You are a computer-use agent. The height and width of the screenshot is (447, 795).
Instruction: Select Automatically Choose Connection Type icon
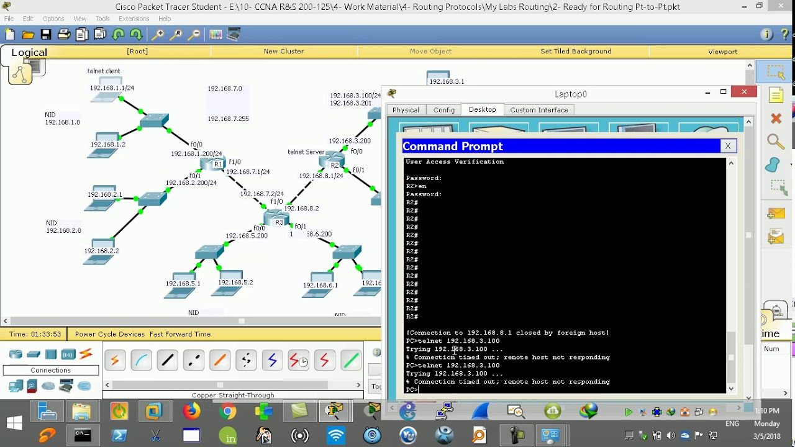point(115,360)
